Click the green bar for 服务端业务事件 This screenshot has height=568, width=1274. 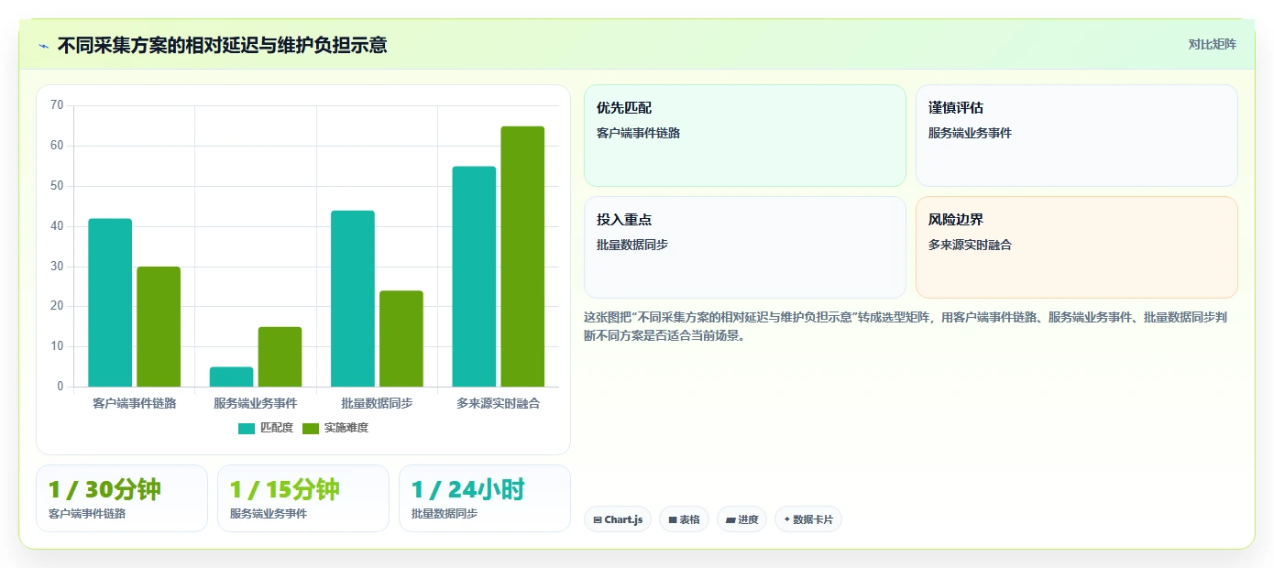[280, 356]
